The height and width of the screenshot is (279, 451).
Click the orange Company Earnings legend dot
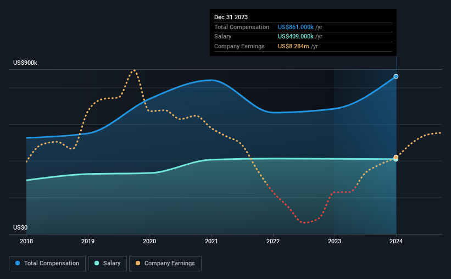[x=138, y=263]
